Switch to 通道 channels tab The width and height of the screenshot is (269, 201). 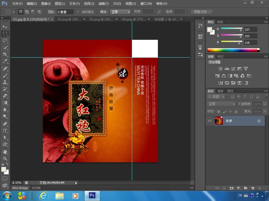point(220,91)
